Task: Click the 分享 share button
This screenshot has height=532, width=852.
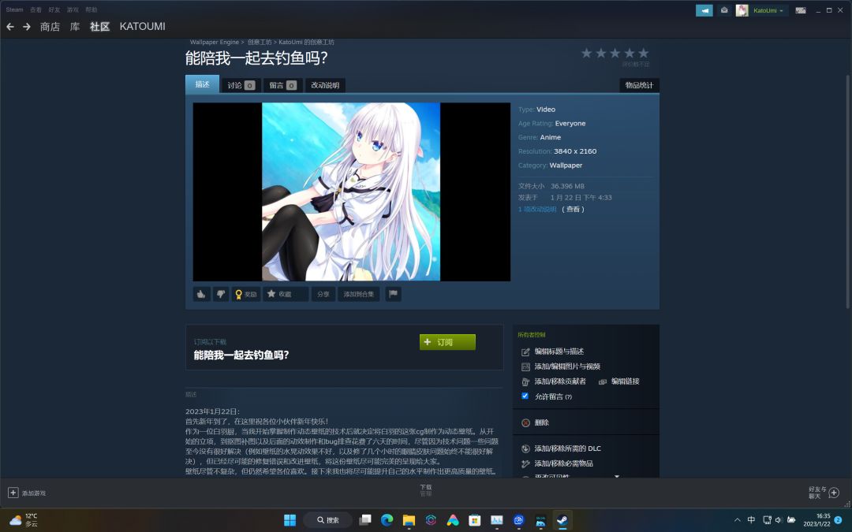Action: point(323,294)
